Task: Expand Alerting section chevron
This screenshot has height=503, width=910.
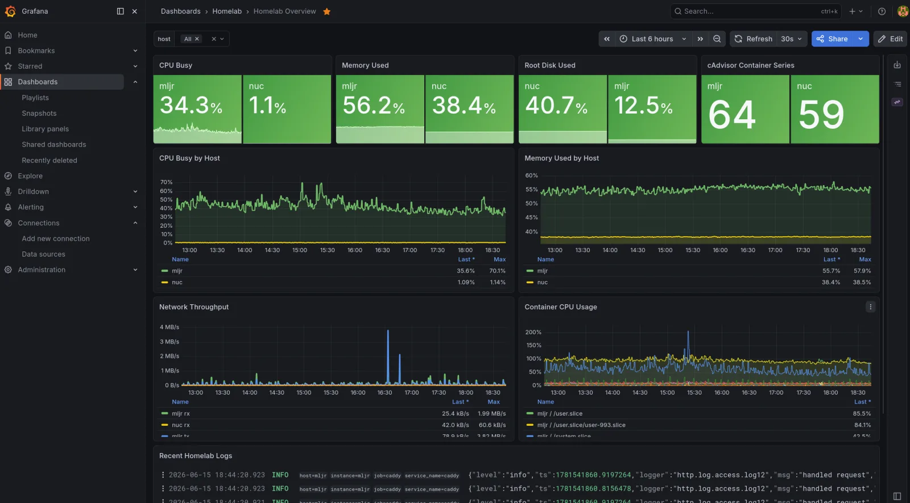Action: [135, 207]
